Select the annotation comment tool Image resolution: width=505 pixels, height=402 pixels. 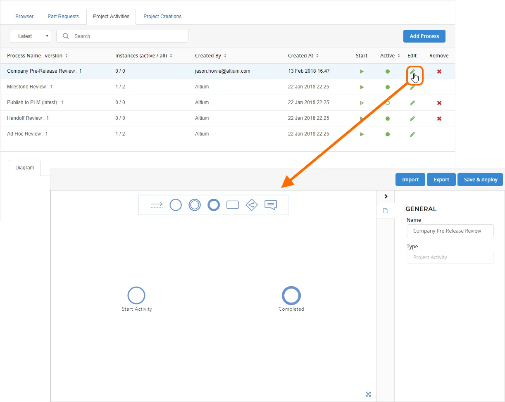pos(271,205)
